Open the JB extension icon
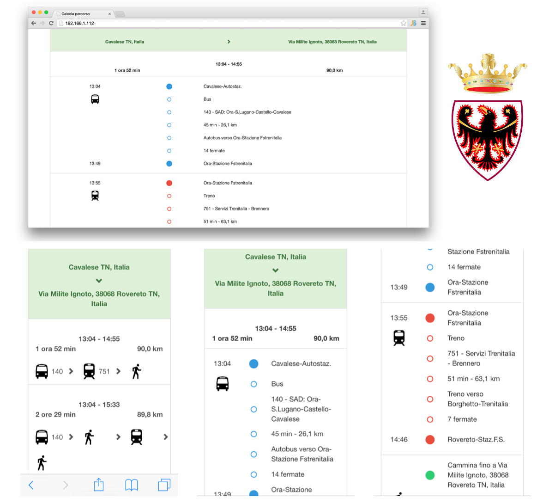Screen dimensions: 555x504 [x=413, y=23]
